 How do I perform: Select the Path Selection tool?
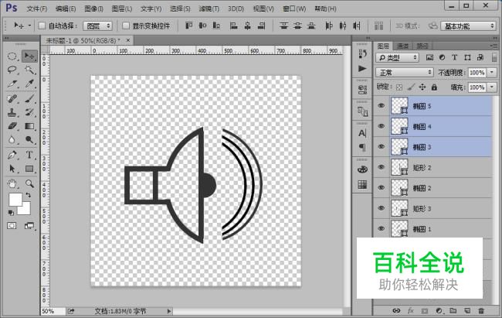point(12,169)
